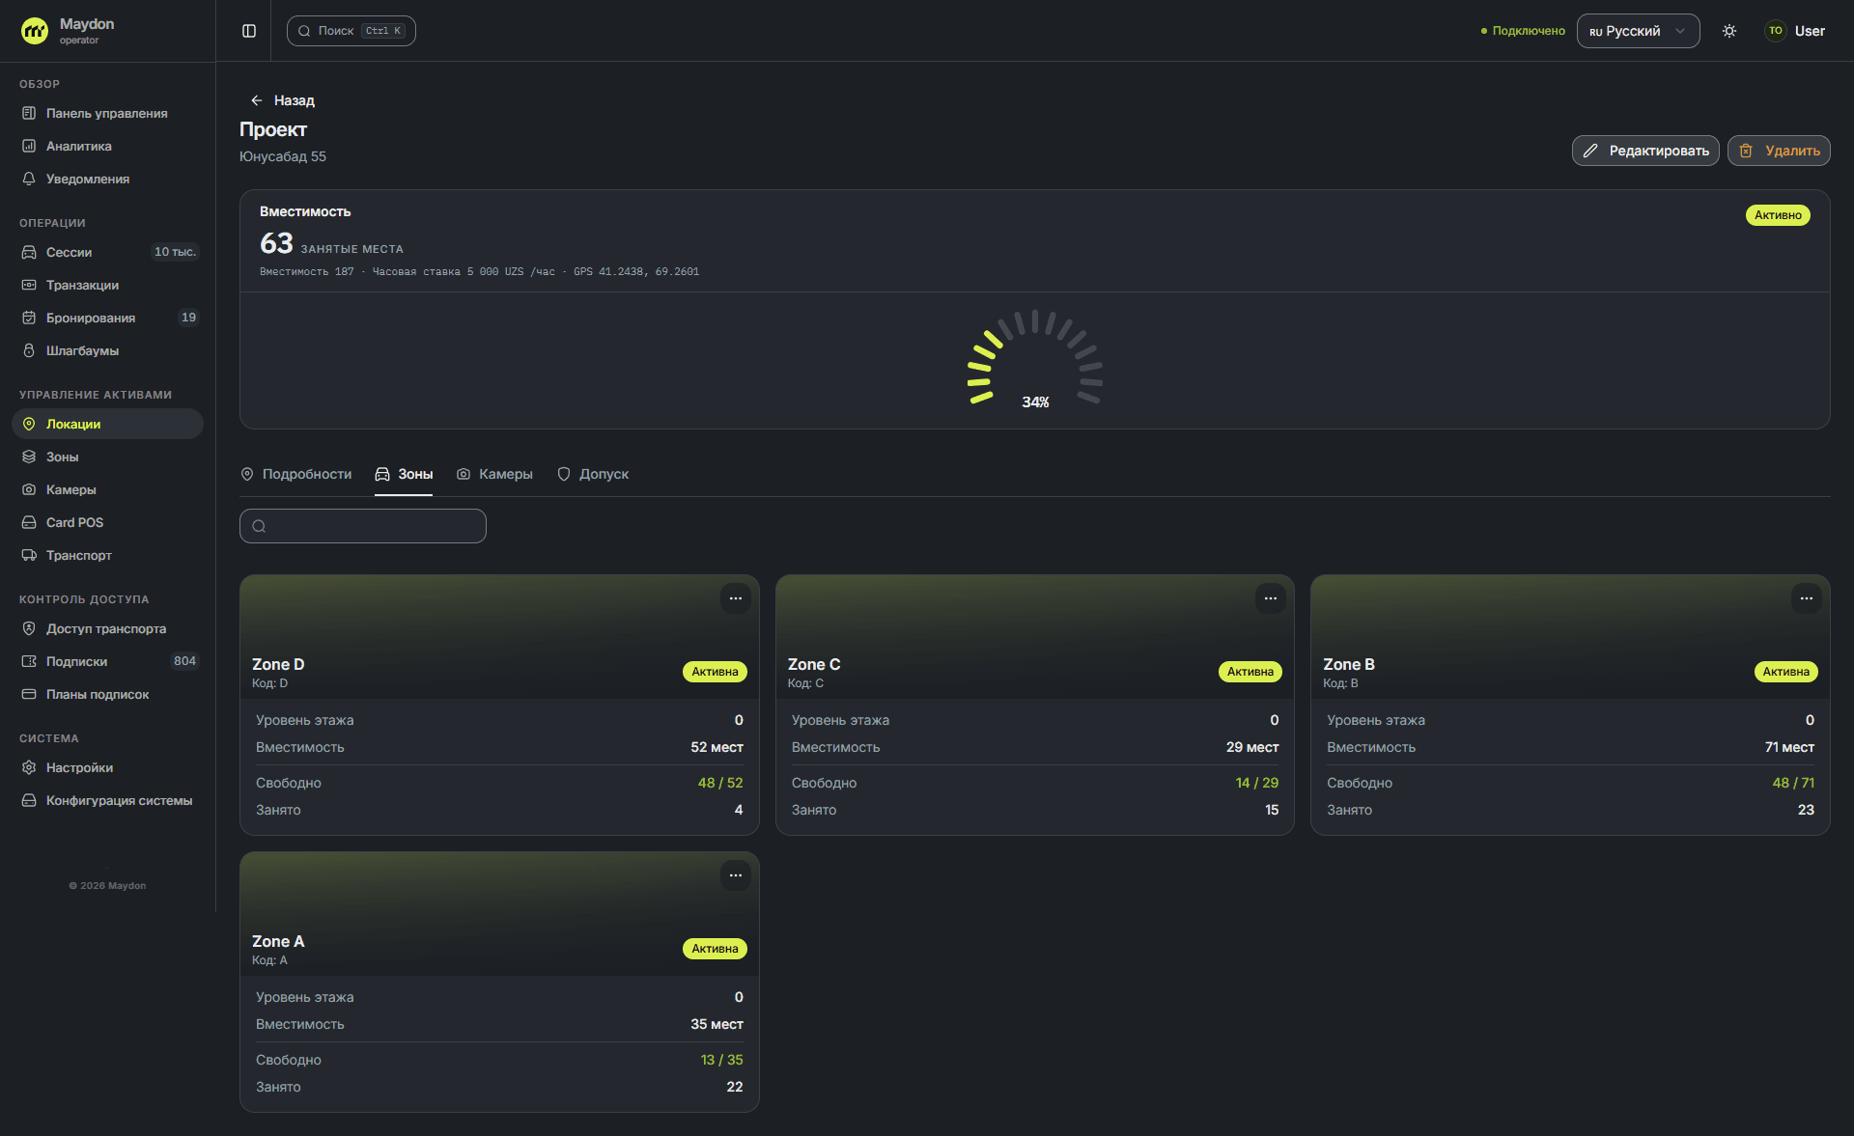Select Локации in the sidebar
Screen dimensions: 1854x1136
(107, 425)
